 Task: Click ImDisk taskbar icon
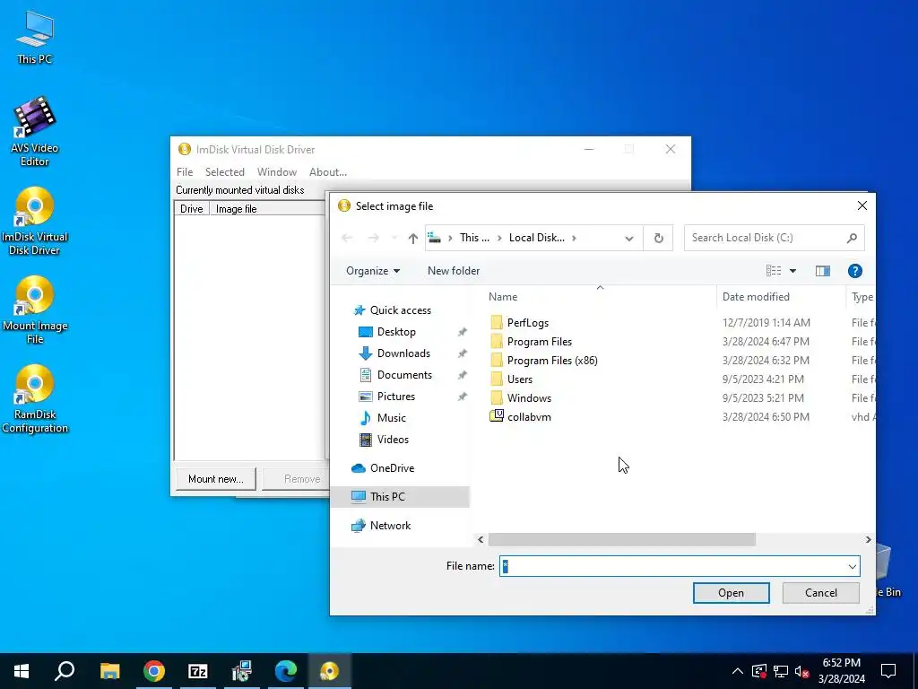pyautogui.click(x=330, y=671)
